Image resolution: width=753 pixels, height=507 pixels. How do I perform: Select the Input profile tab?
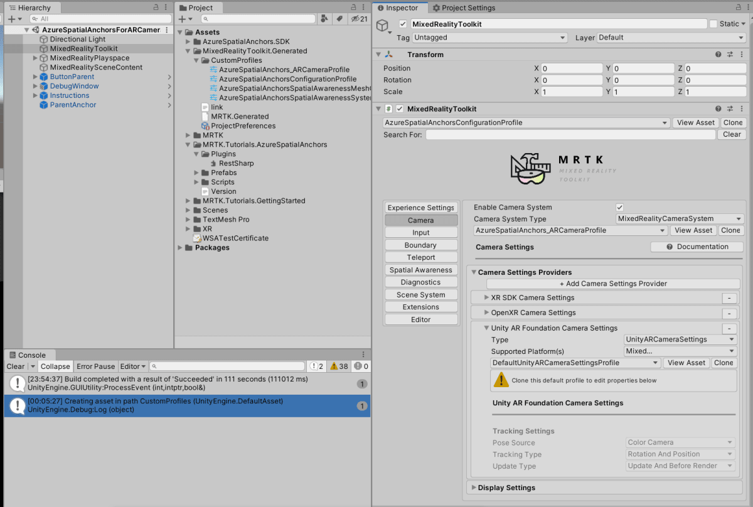[x=421, y=233]
